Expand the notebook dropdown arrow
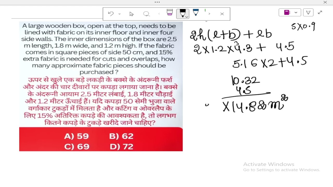Viewport: 333px width, 187px height. click(x=296, y=12)
